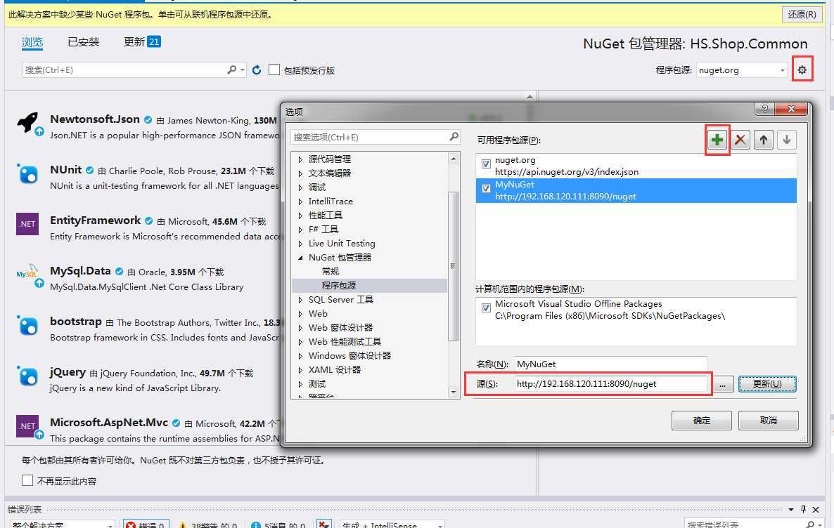Check do not show this again
This screenshot has height=528, width=834.
click(27, 480)
